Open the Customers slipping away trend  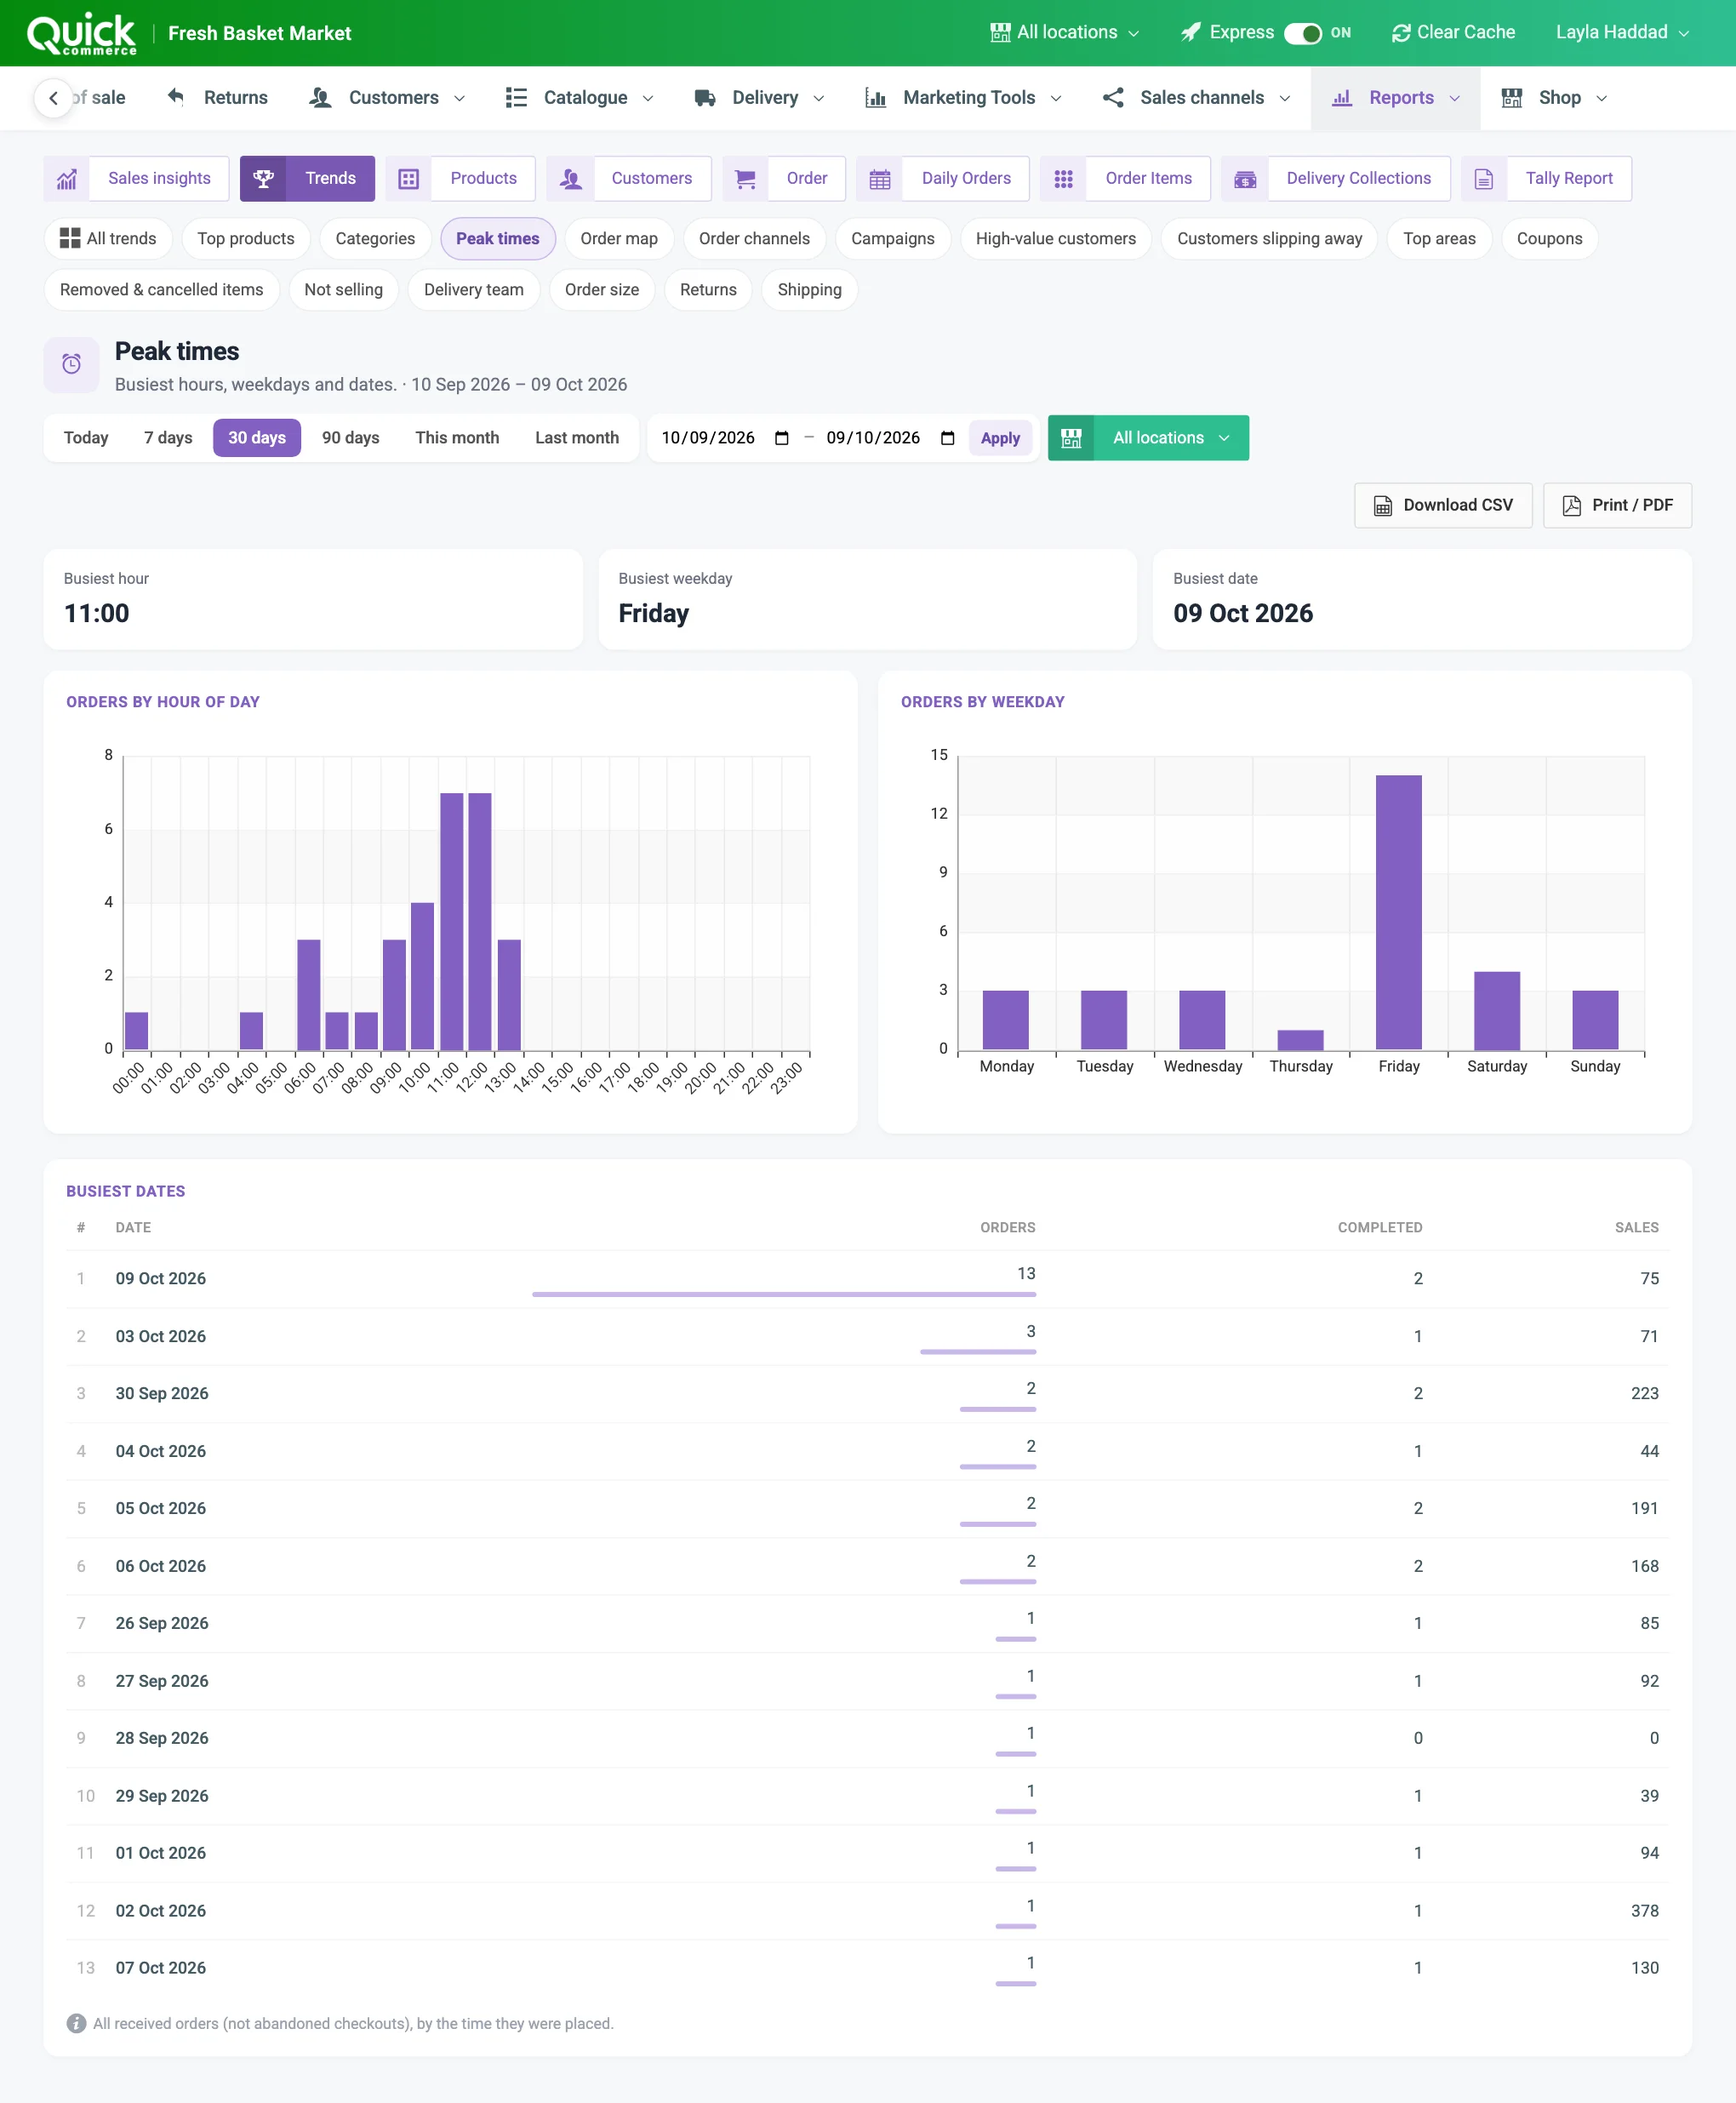(x=1269, y=239)
